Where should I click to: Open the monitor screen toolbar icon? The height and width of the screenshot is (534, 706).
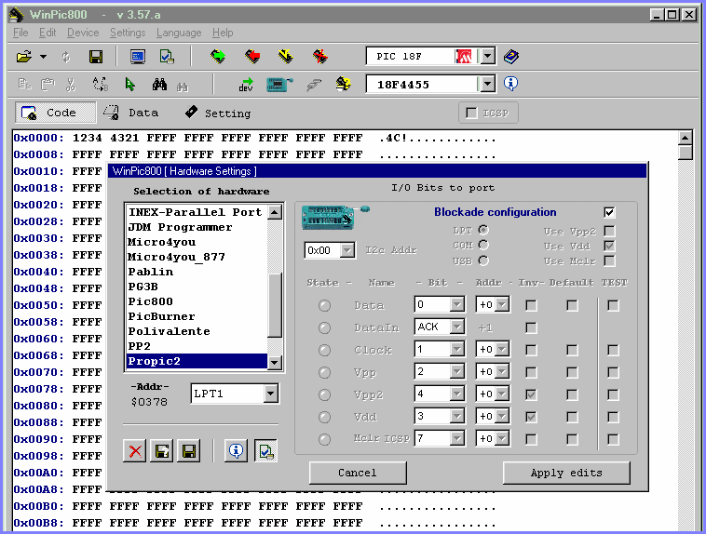(137, 57)
